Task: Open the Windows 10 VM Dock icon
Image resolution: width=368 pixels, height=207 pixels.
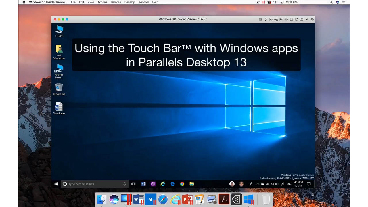Action: (x=248, y=199)
